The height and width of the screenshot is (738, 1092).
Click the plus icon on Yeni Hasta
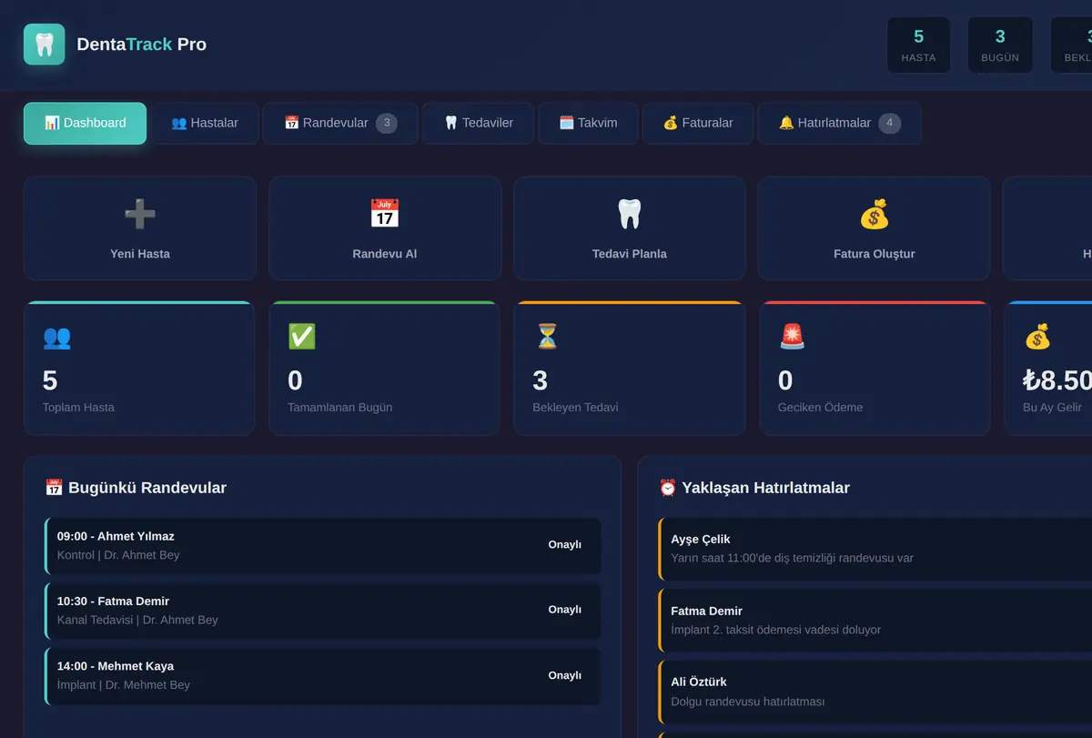point(140,215)
